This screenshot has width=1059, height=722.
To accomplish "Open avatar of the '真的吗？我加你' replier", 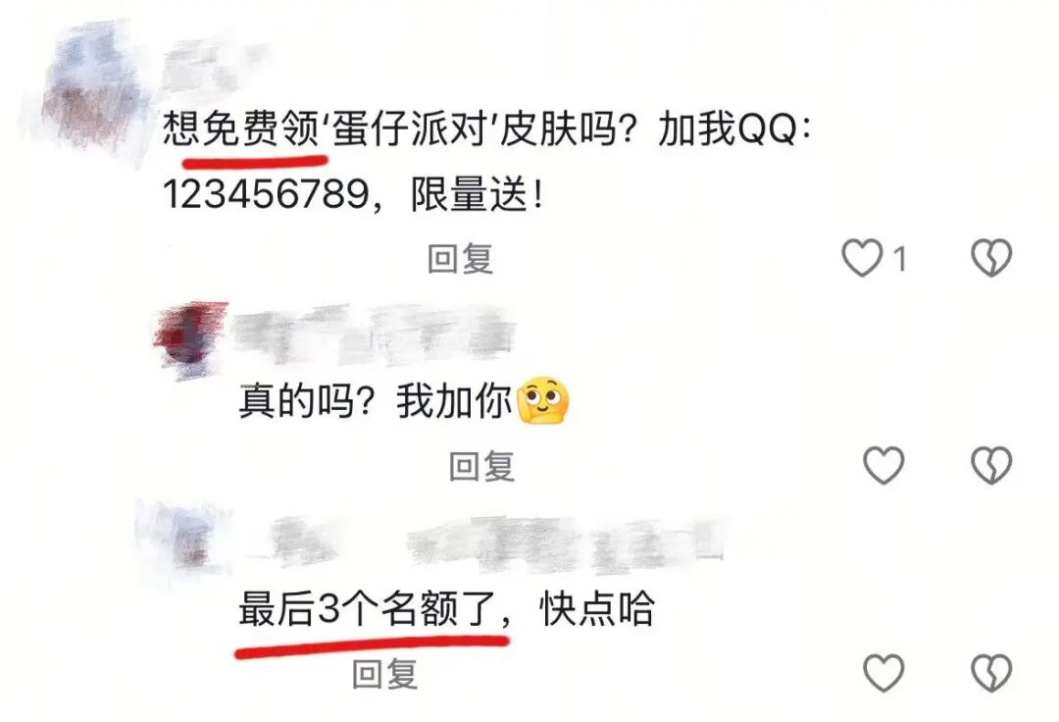I will [x=191, y=339].
